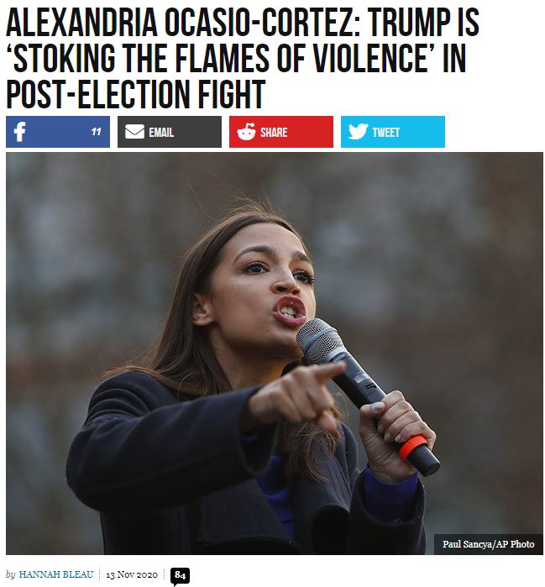
Task: Click the TWEET label text
Action: pos(386,132)
